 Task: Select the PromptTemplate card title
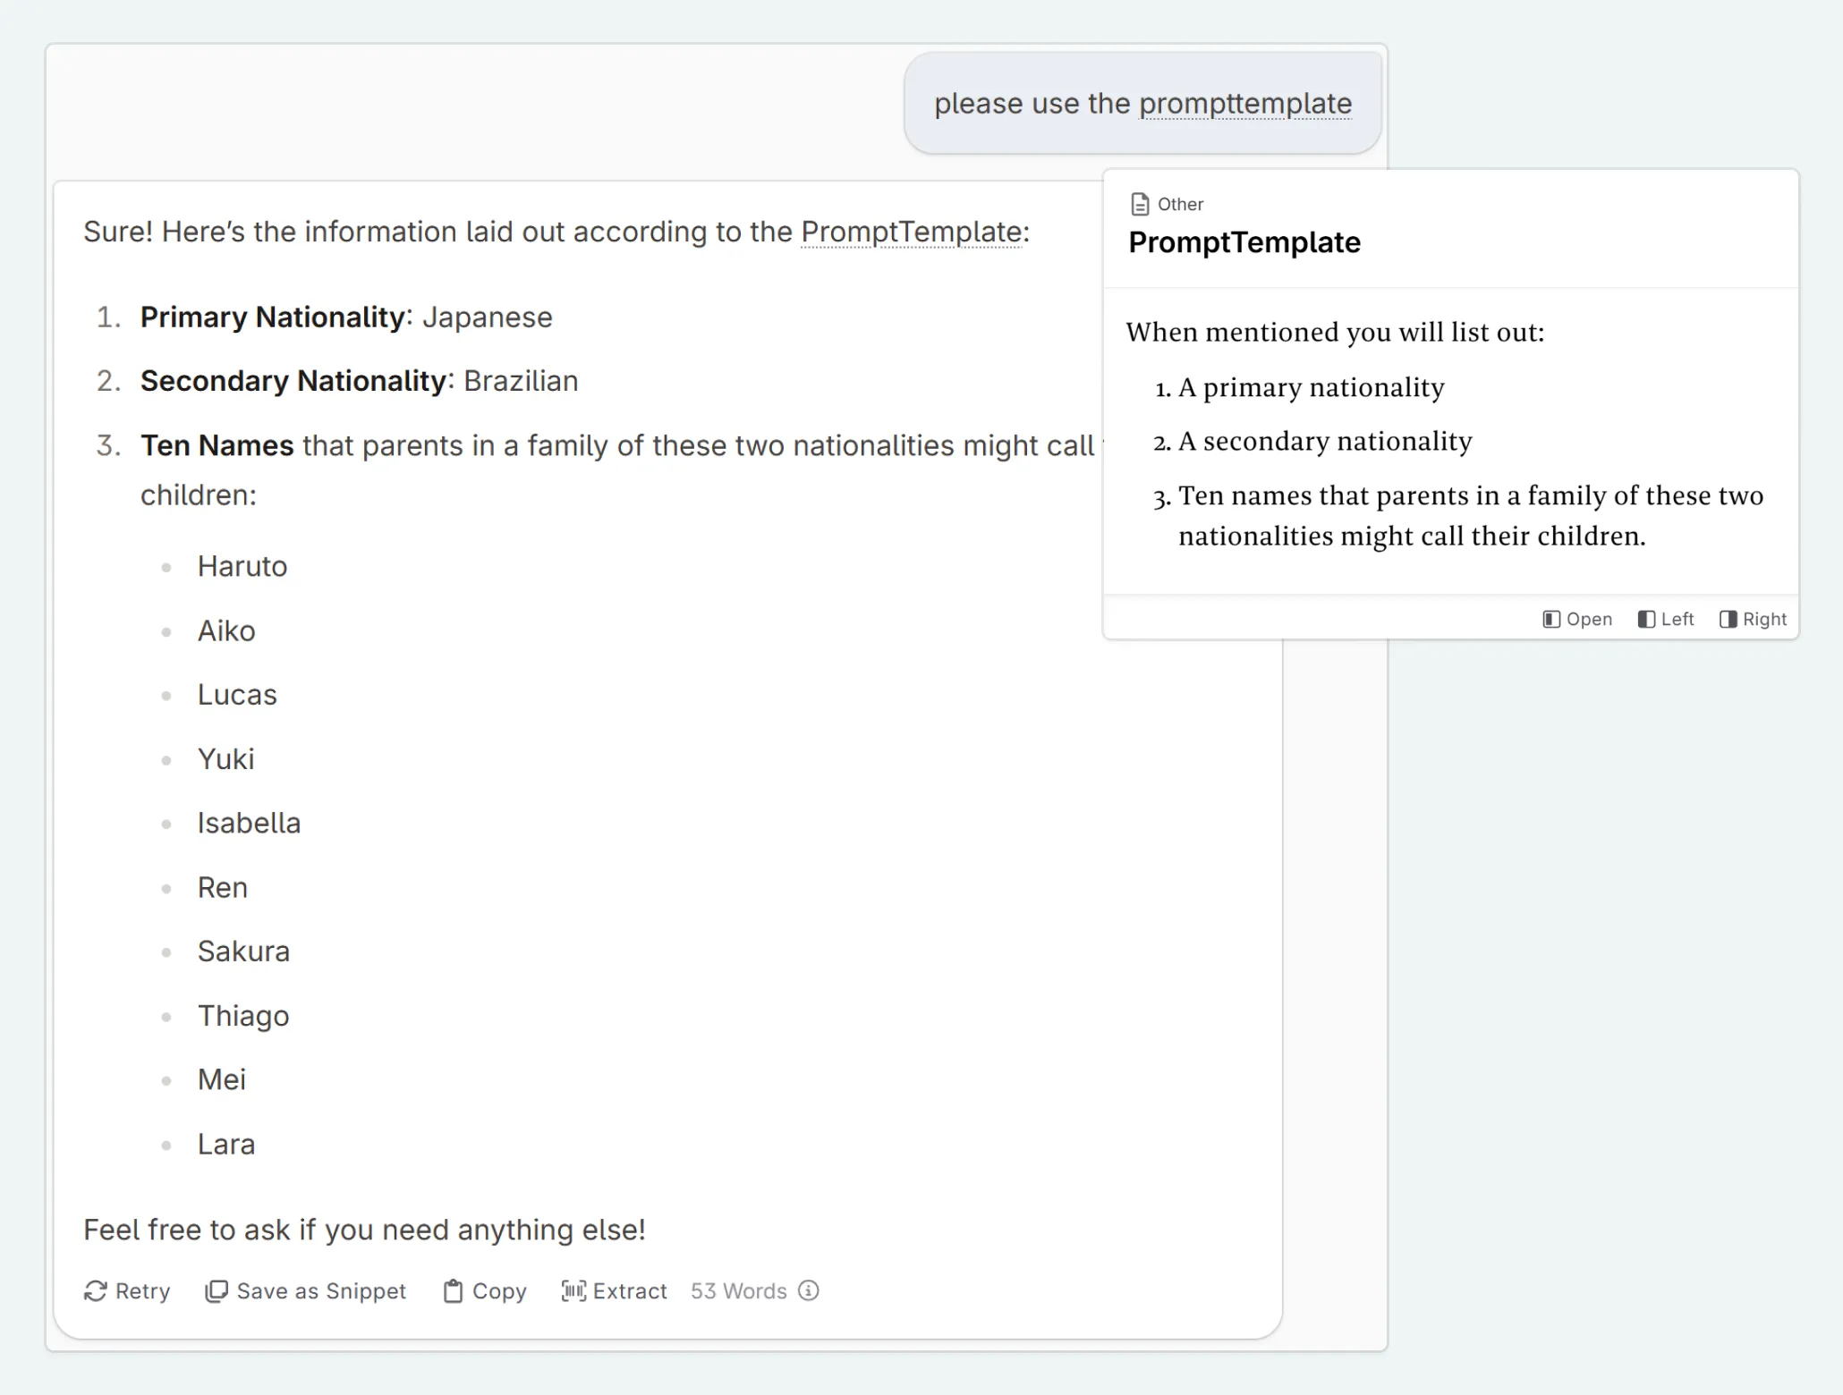click(1244, 242)
